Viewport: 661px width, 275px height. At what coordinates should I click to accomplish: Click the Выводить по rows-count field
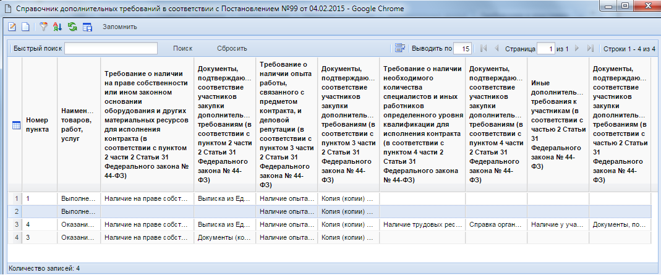(463, 48)
